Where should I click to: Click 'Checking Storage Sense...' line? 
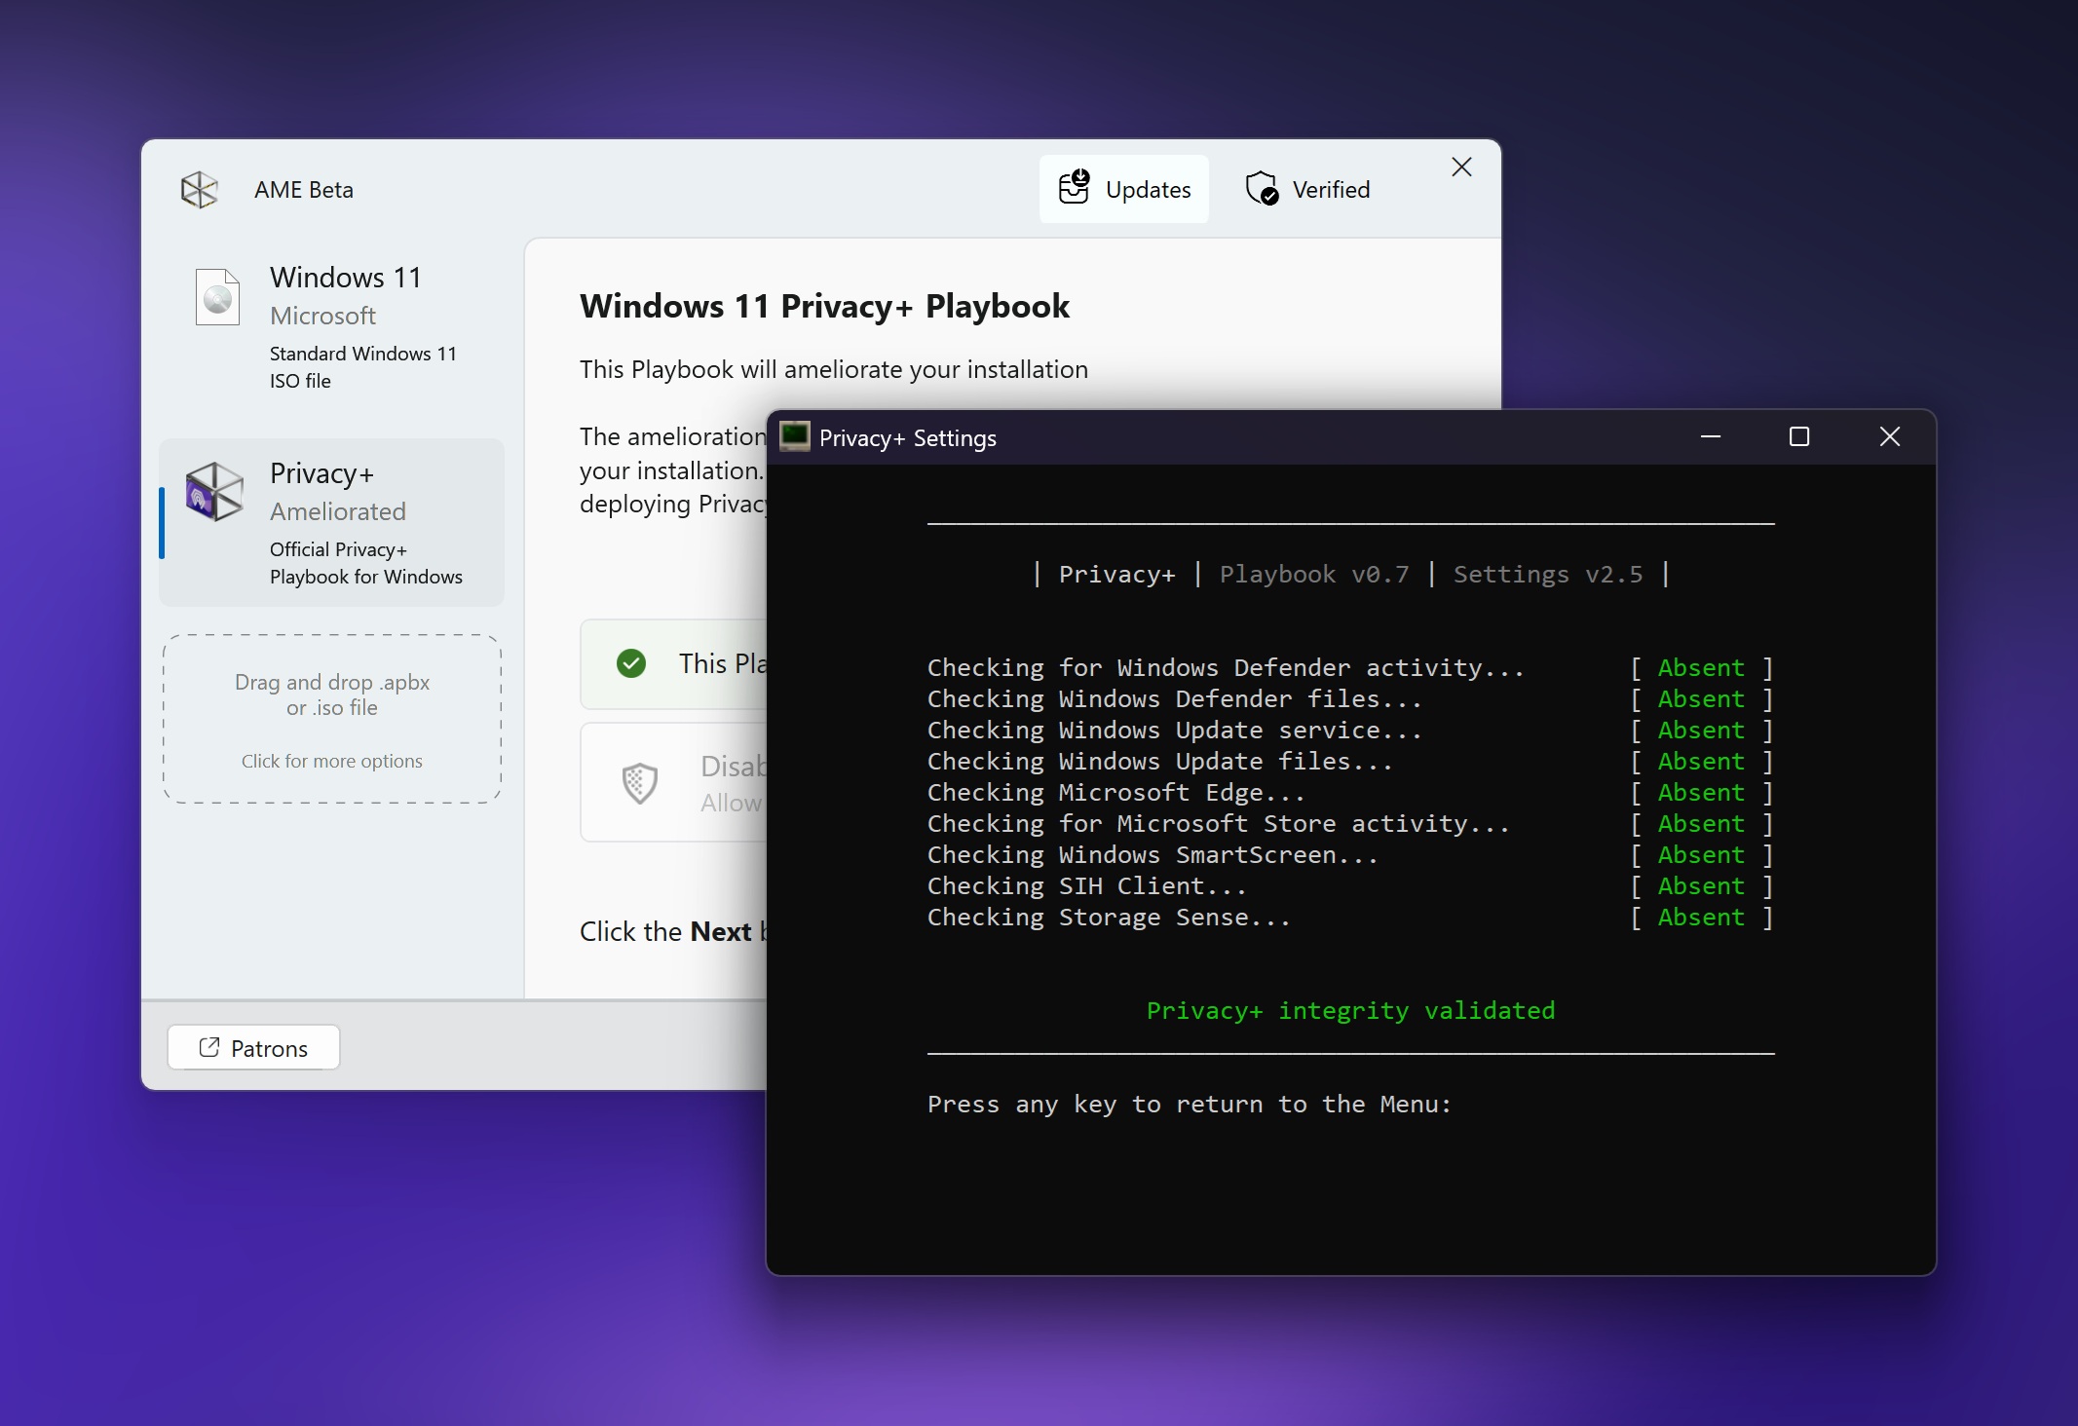pos(1109,918)
